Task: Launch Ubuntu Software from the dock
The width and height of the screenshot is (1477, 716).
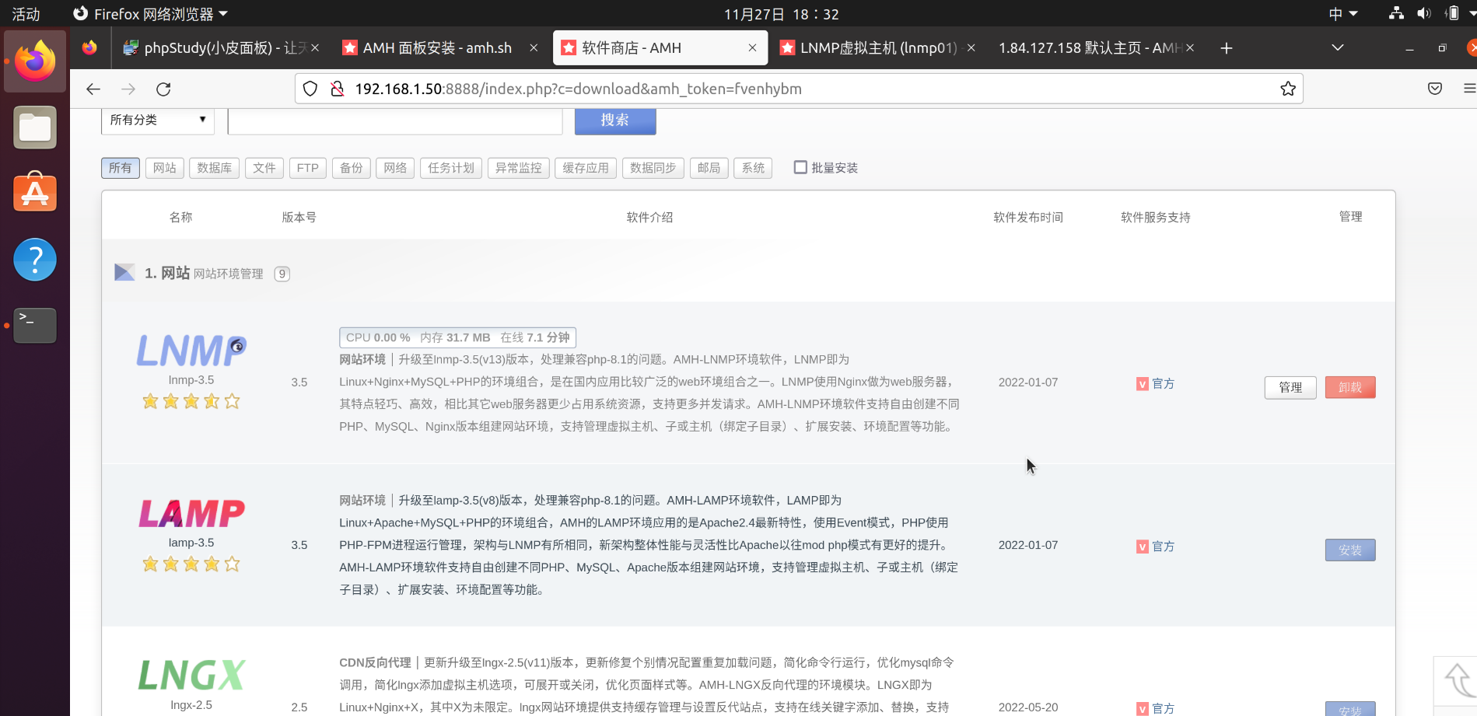Action: [35, 192]
